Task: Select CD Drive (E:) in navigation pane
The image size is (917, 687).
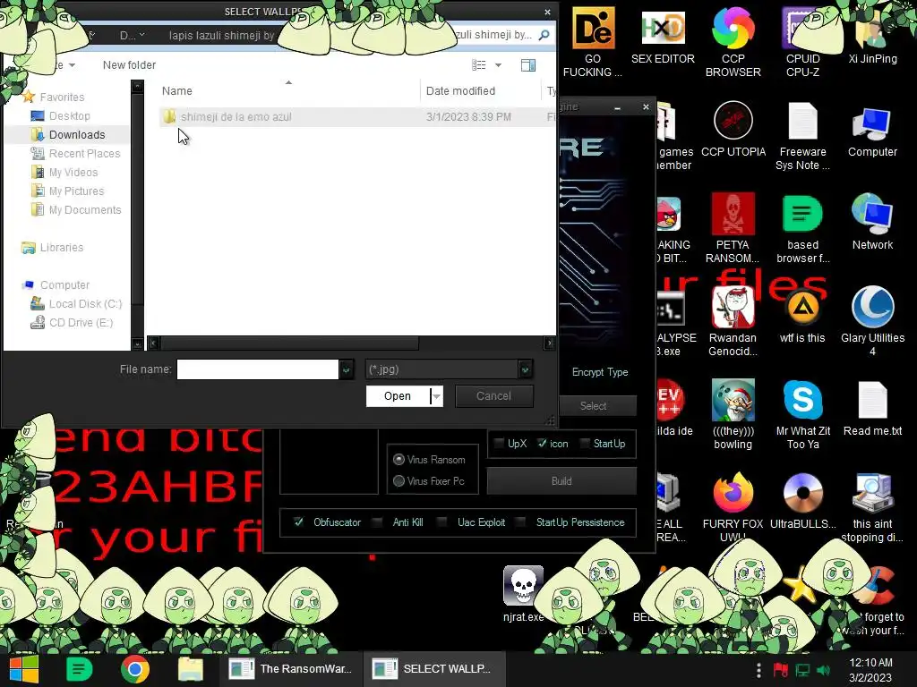Action: 81,322
